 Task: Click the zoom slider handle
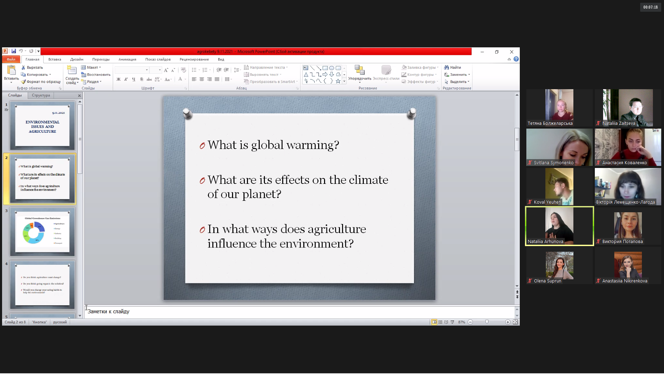coord(487,322)
